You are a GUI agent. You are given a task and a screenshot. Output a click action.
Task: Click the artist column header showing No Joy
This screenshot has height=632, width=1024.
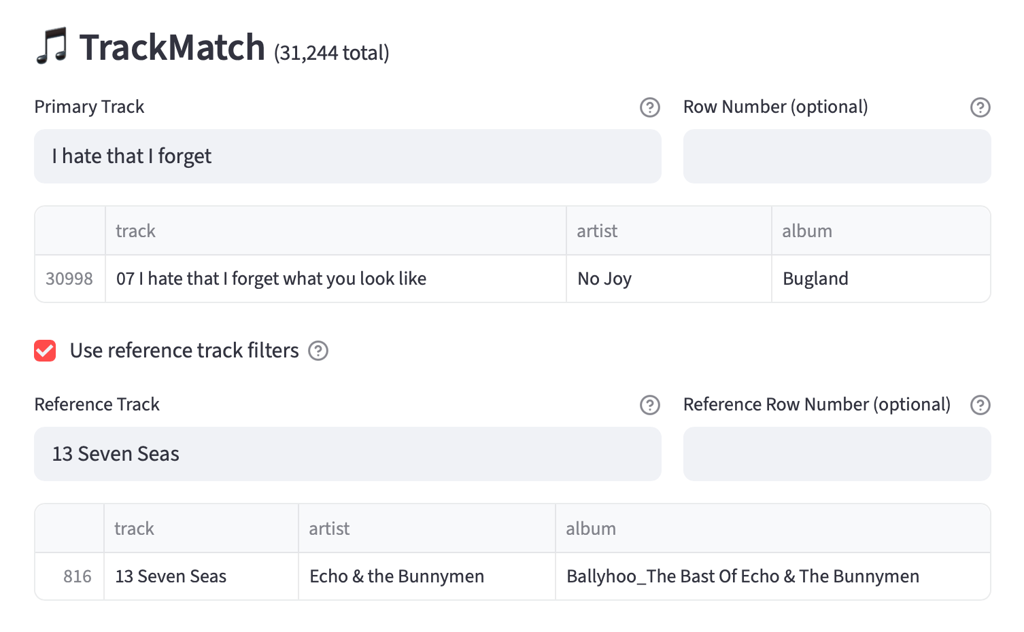pos(596,230)
